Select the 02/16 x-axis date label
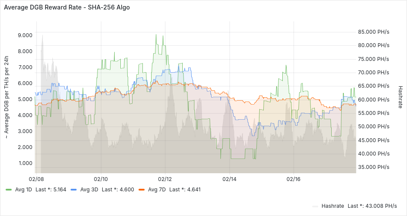 pyautogui.click(x=294, y=179)
